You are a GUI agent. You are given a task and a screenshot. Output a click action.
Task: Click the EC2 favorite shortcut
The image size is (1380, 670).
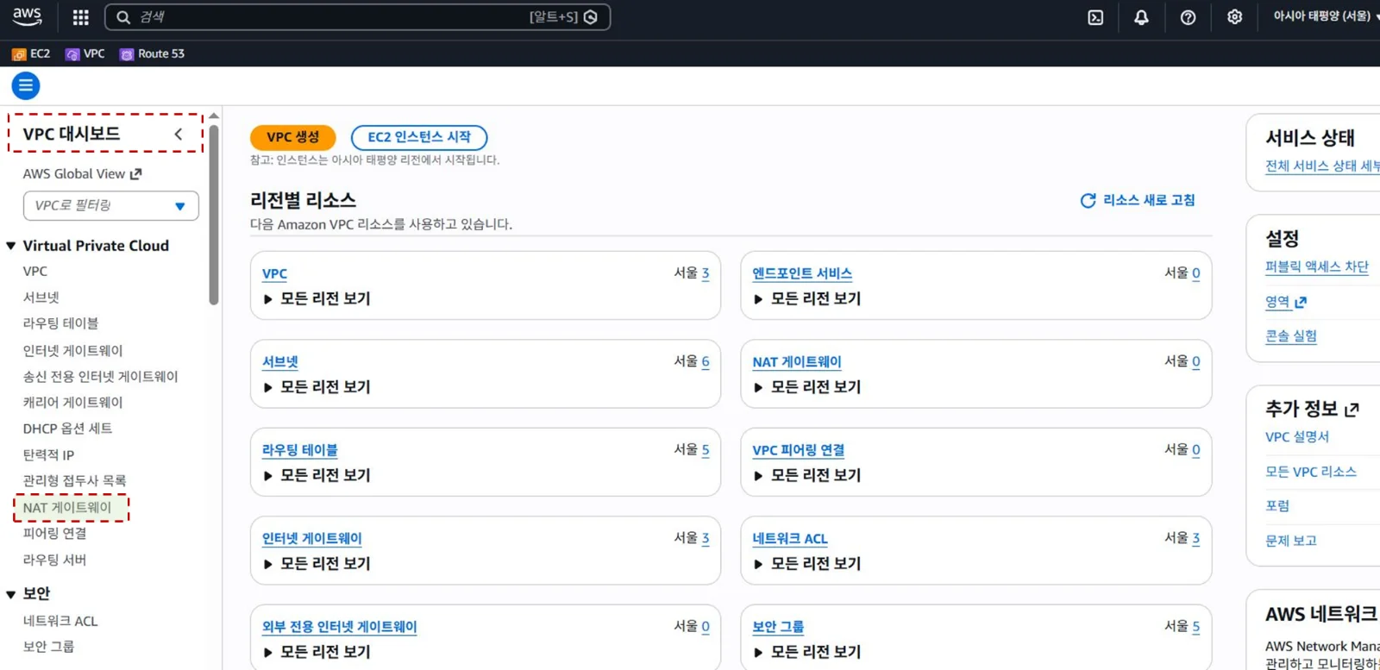tap(31, 53)
